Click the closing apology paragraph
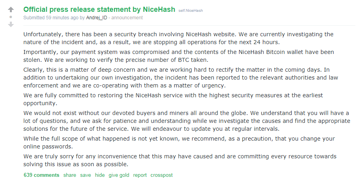This screenshot has width=364, height=178. pos(180,160)
